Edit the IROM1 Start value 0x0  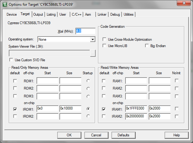click(x=48, y=109)
